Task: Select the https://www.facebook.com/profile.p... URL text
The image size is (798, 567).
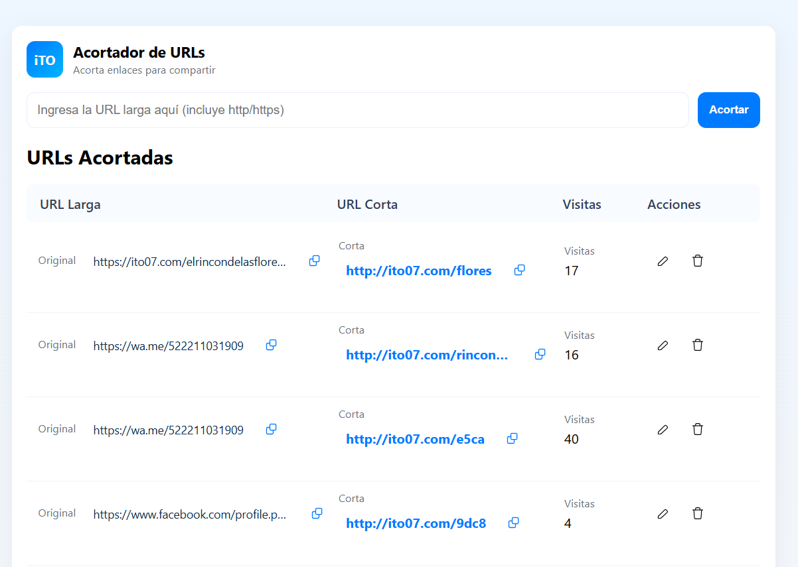Action: pos(190,515)
